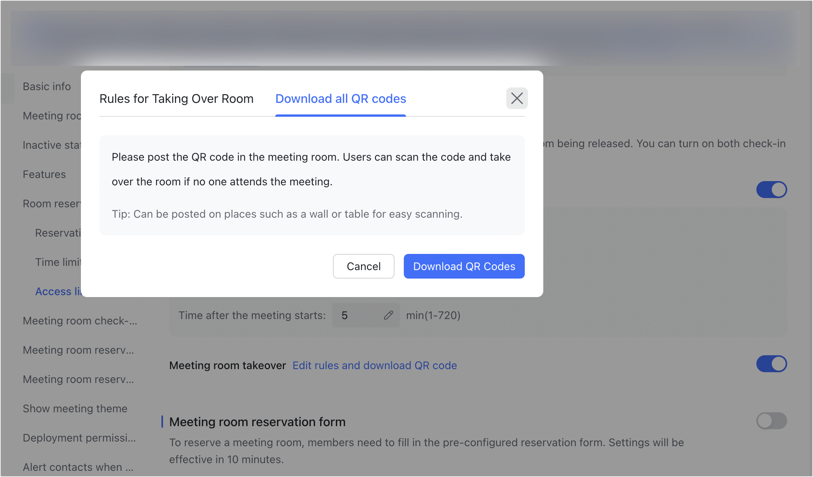Click the Download QR Codes button
This screenshot has width=813, height=477.
(x=464, y=266)
